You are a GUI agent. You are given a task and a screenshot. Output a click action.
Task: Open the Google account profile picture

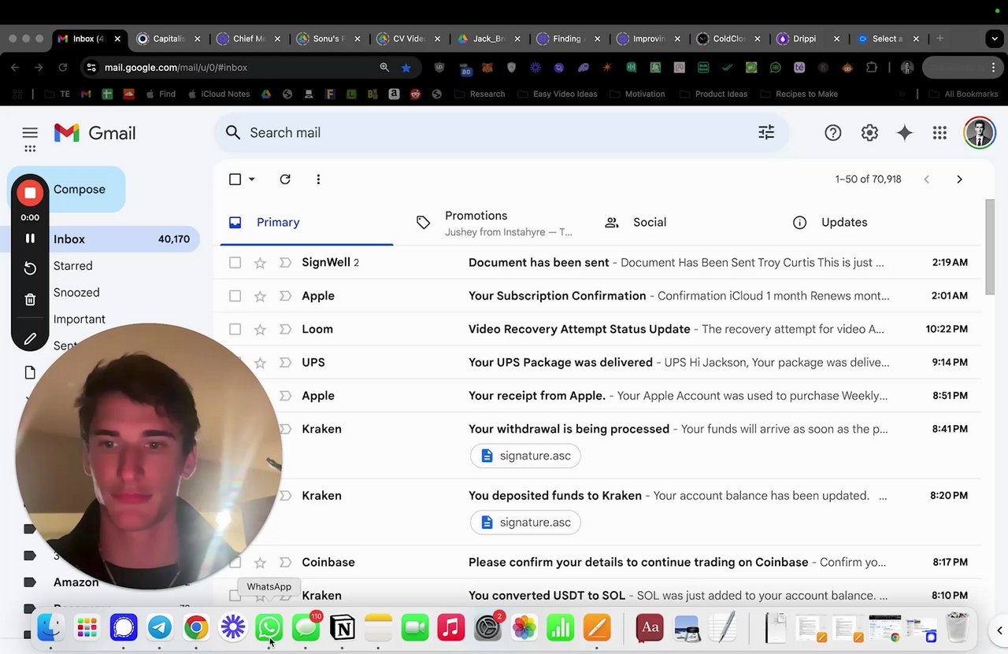pos(980,133)
